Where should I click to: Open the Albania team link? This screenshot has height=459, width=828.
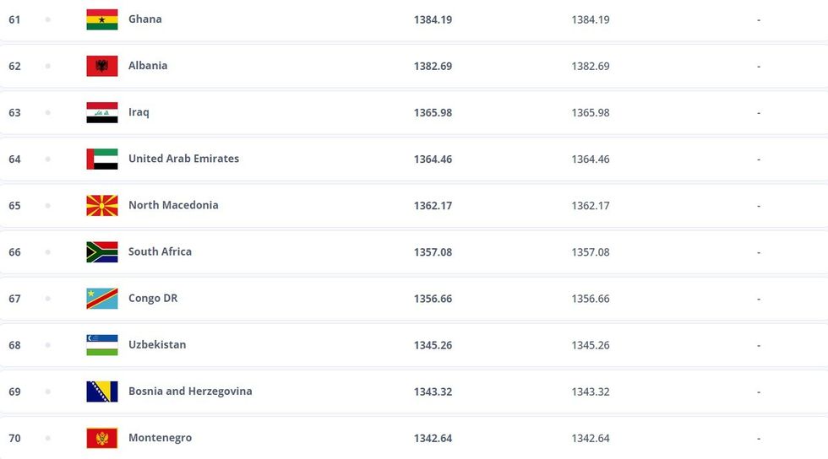(x=148, y=66)
